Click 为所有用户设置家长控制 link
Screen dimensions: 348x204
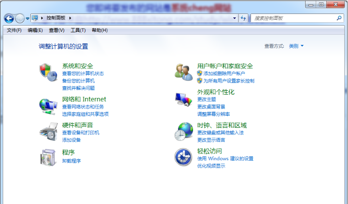(x=229, y=81)
